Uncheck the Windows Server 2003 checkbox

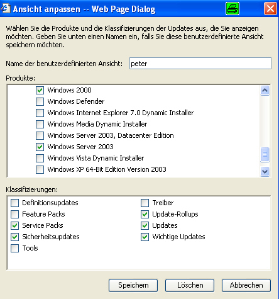[40, 147]
